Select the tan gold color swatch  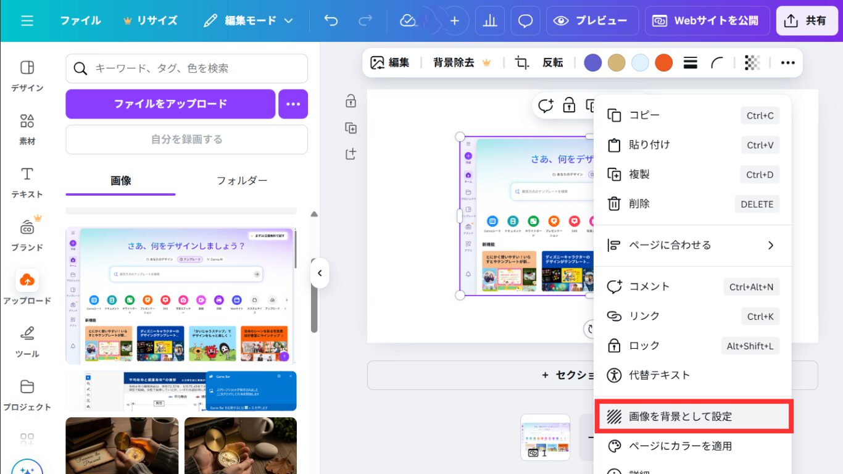pyautogui.click(x=617, y=62)
